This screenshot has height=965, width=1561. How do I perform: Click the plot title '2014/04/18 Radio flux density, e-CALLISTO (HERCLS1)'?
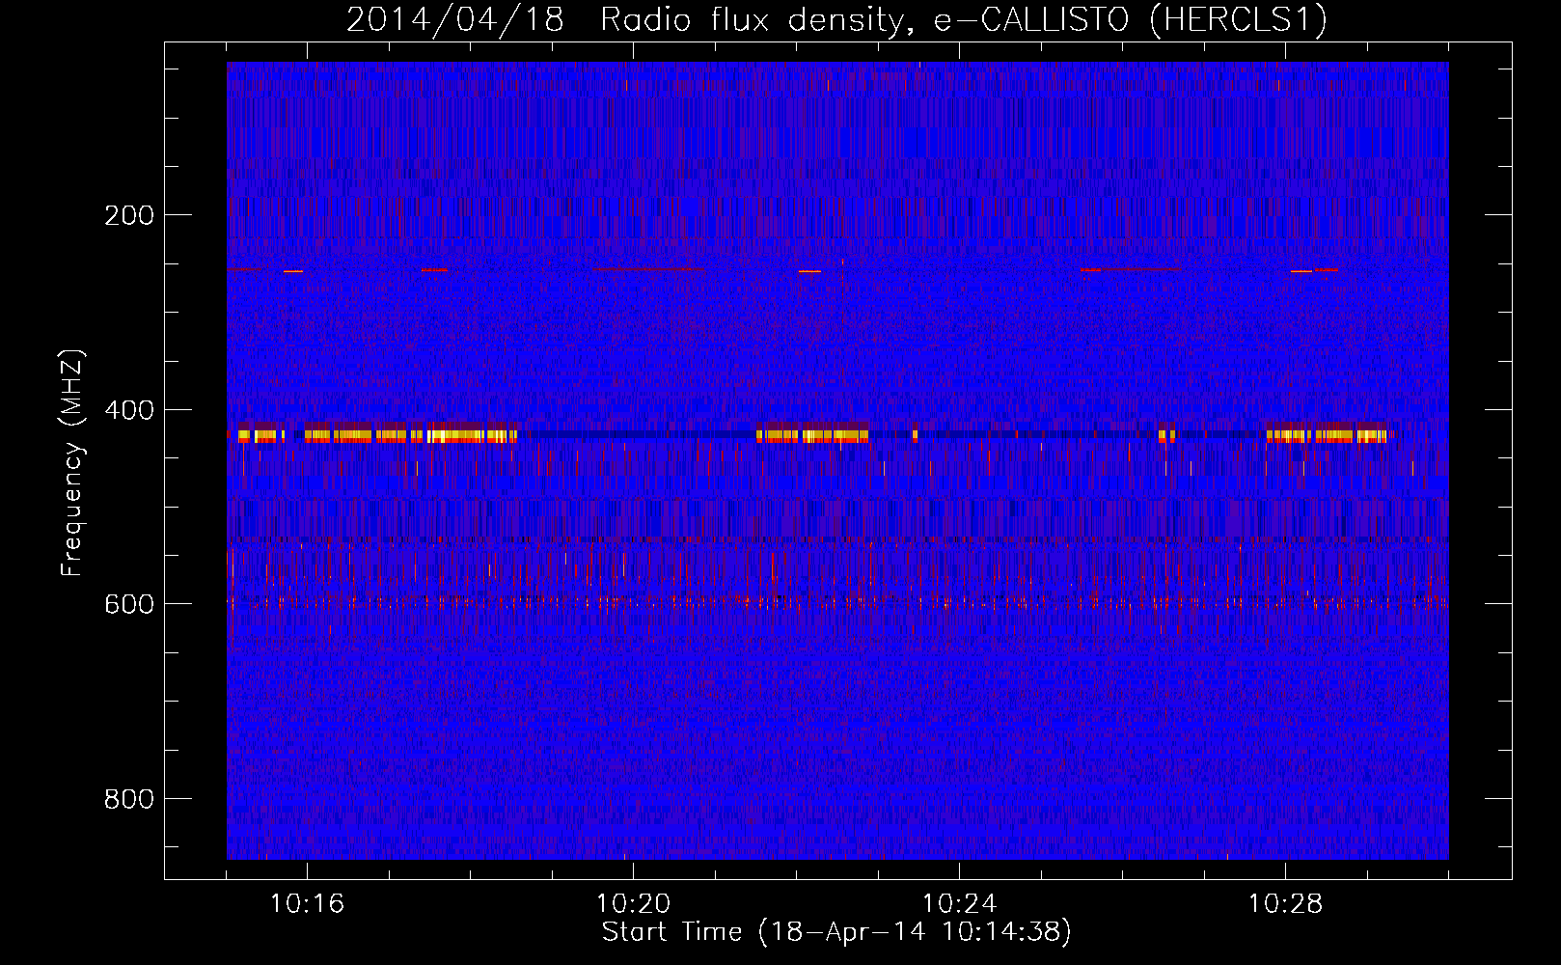pos(836,19)
